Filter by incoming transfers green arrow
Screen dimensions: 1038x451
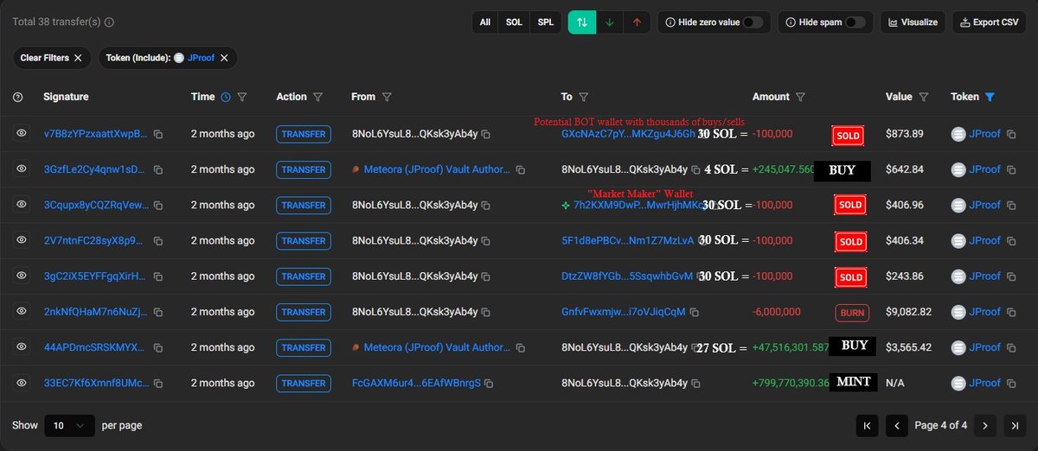coord(609,22)
